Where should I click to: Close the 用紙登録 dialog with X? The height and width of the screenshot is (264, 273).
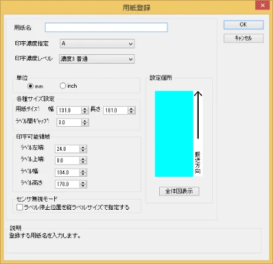(x=262, y=5)
